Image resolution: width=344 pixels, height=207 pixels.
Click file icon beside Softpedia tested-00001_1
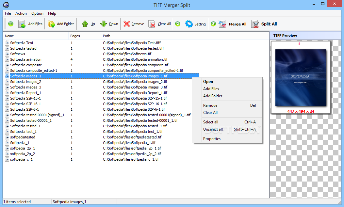[x=7, y=120]
